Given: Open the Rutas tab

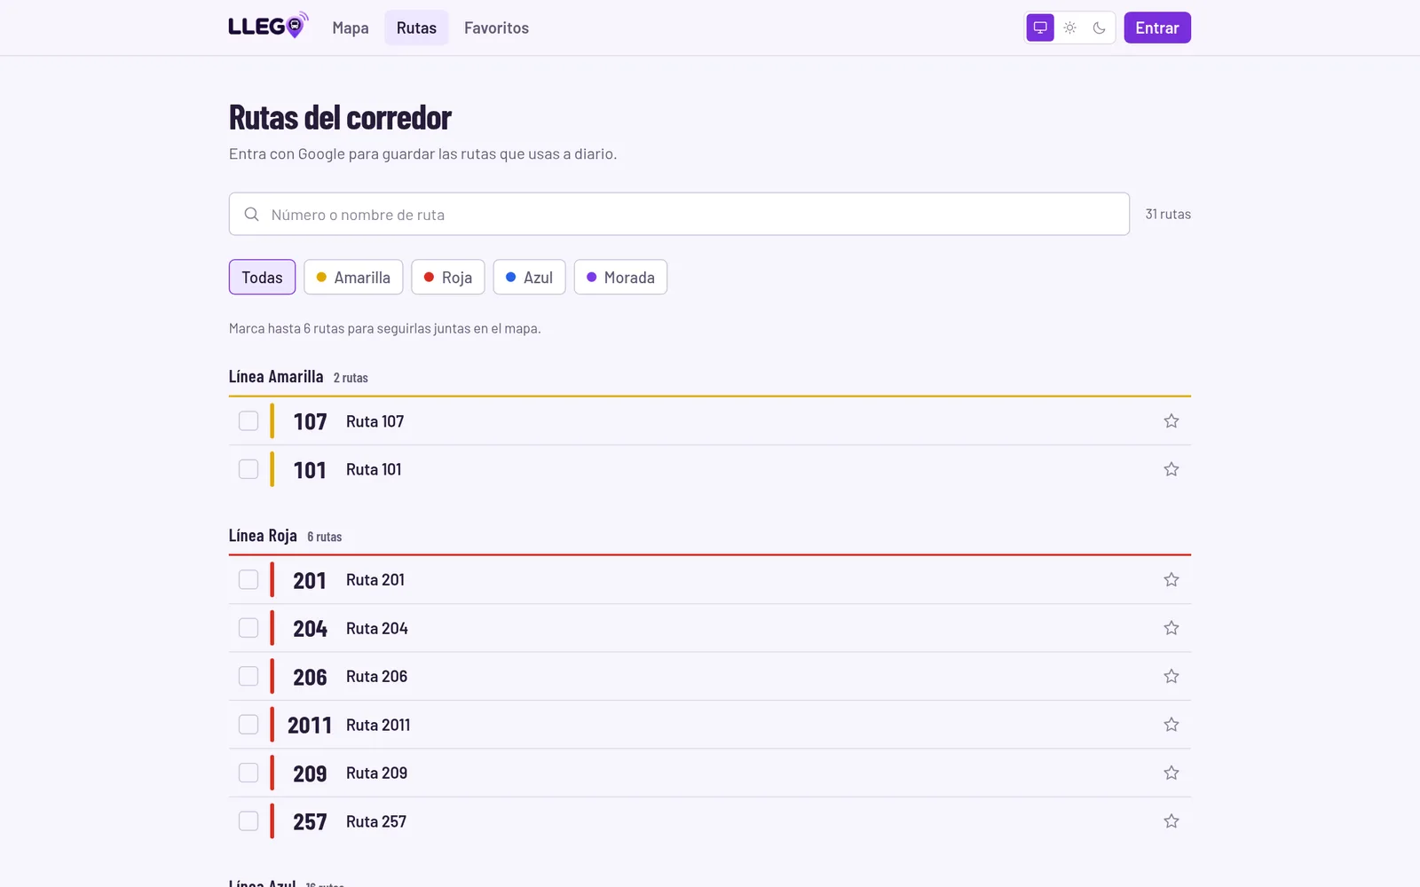Looking at the screenshot, I should click(416, 27).
